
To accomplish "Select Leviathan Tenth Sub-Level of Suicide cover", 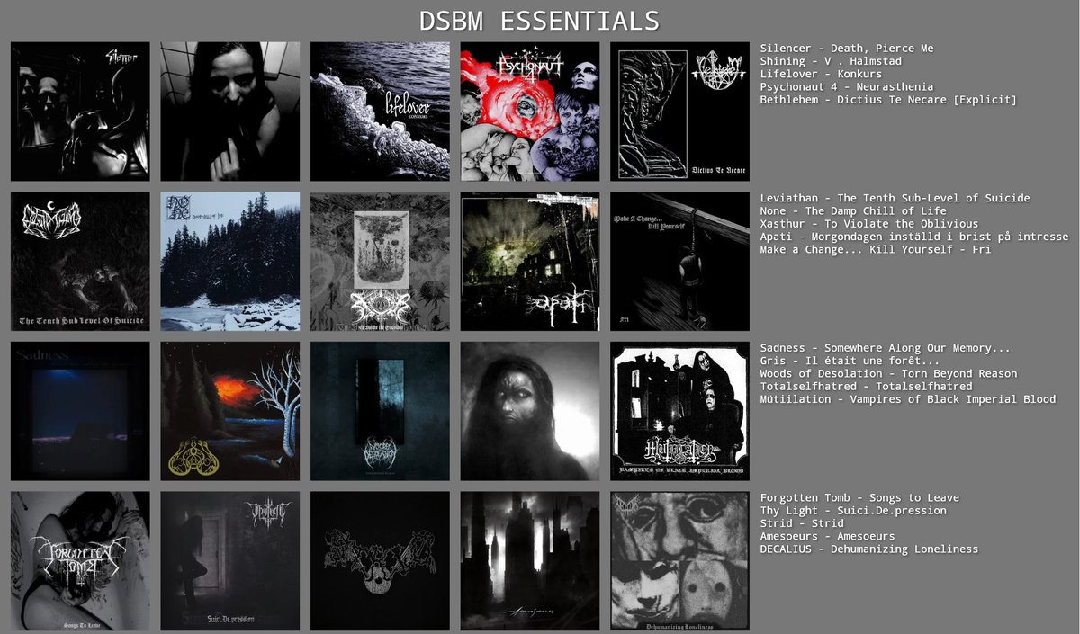I will [80, 262].
